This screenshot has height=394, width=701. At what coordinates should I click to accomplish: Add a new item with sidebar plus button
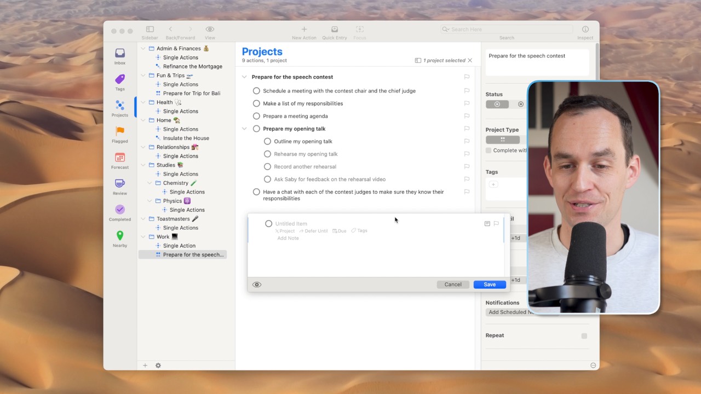pyautogui.click(x=145, y=366)
